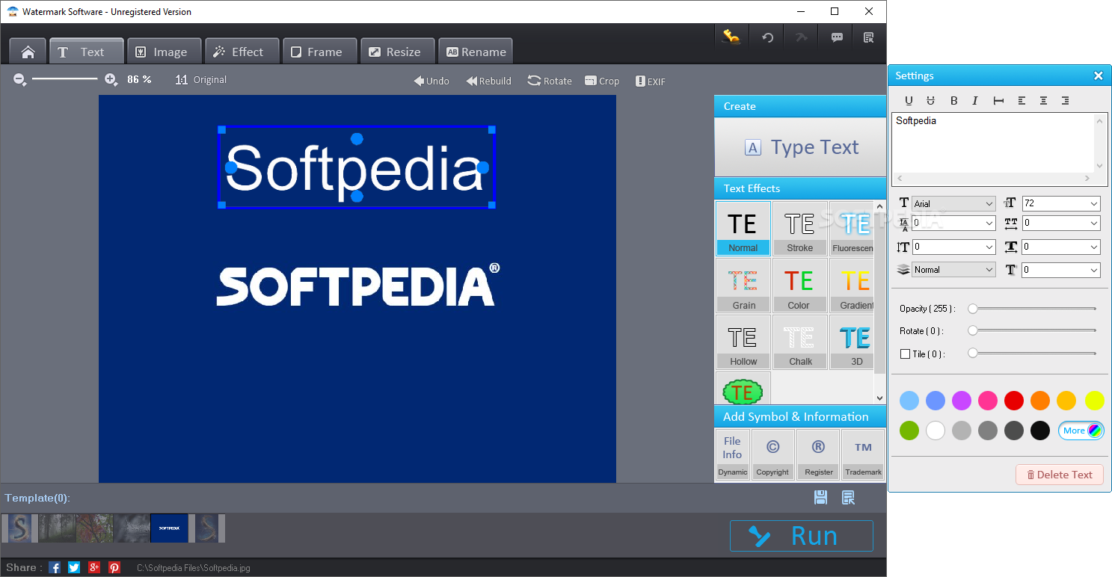Image resolution: width=1112 pixels, height=577 pixels.
Task: Share on Facebook
Action: click(55, 567)
